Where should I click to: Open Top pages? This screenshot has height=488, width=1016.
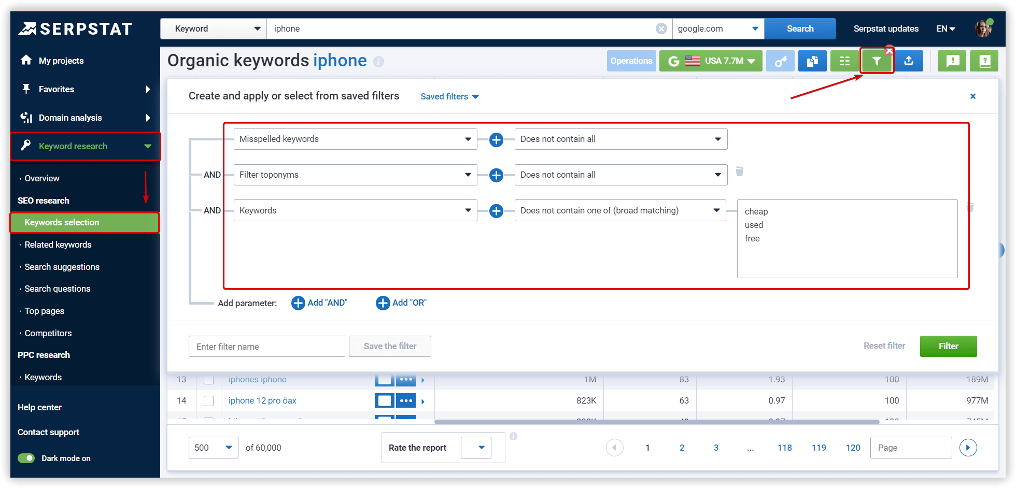45,311
